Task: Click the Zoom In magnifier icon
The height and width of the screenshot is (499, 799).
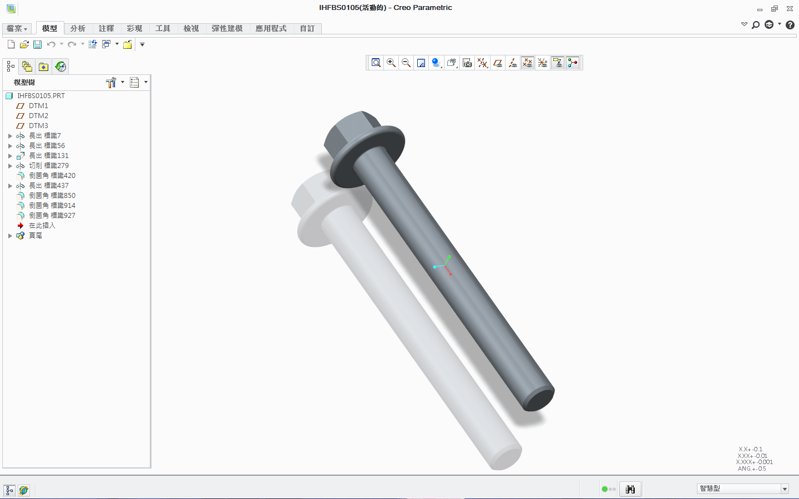Action: tap(391, 63)
